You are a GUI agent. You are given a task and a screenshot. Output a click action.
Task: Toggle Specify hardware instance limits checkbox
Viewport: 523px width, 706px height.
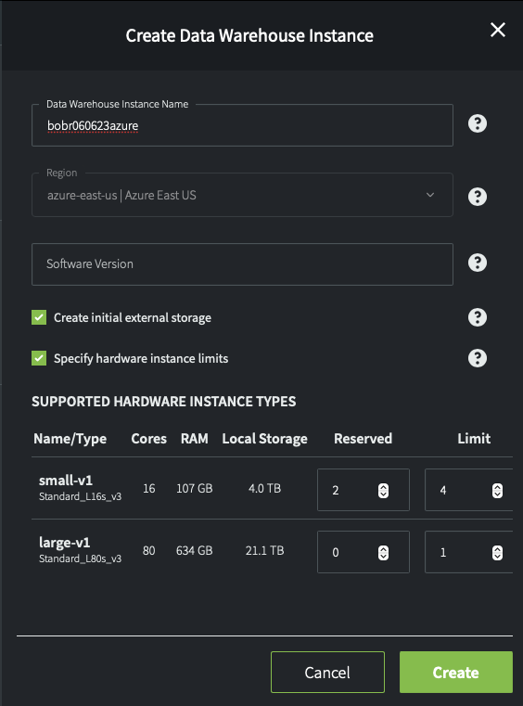[39, 358]
